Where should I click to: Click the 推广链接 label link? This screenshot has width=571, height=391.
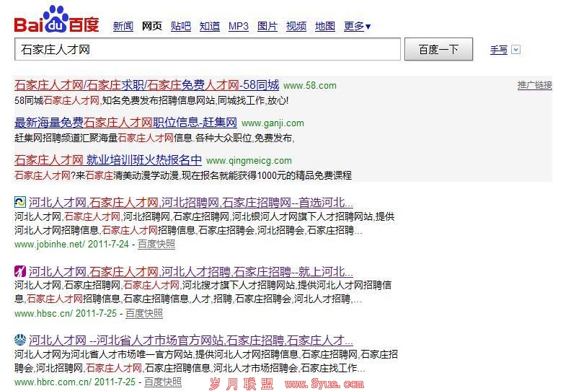[x=534, y=85]
